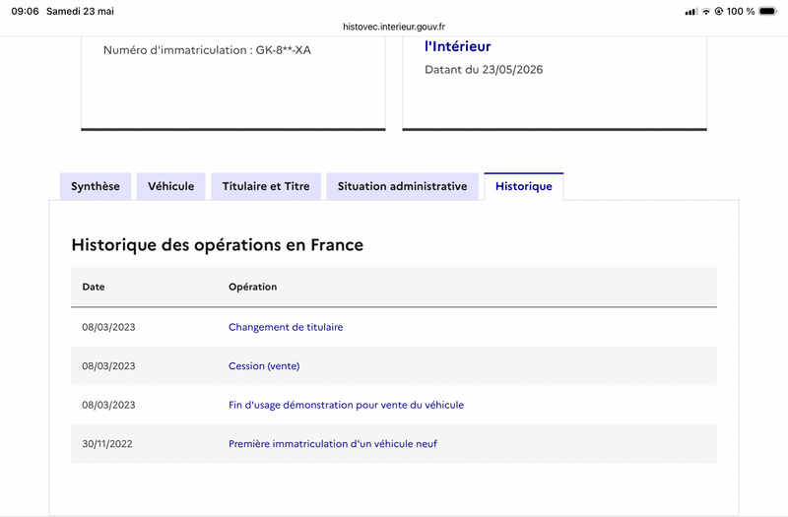
Task: Open the Cession (vente) operation link
Action: pyautogui.click(x=264, y=365)
